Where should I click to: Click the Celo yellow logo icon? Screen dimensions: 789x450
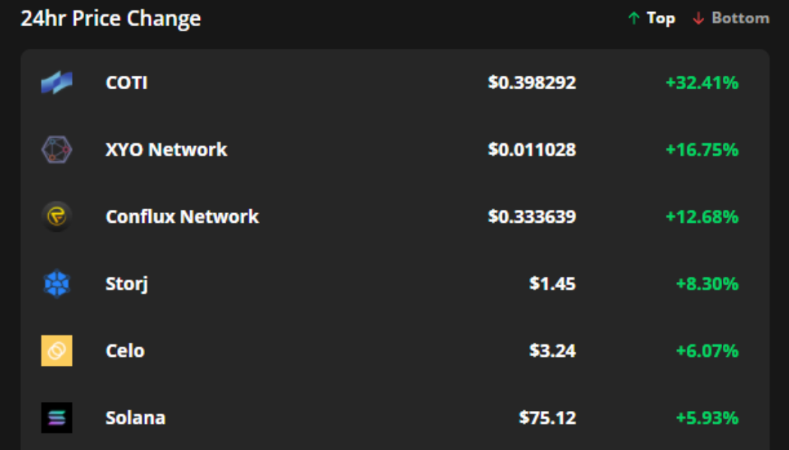coord(56,350)
